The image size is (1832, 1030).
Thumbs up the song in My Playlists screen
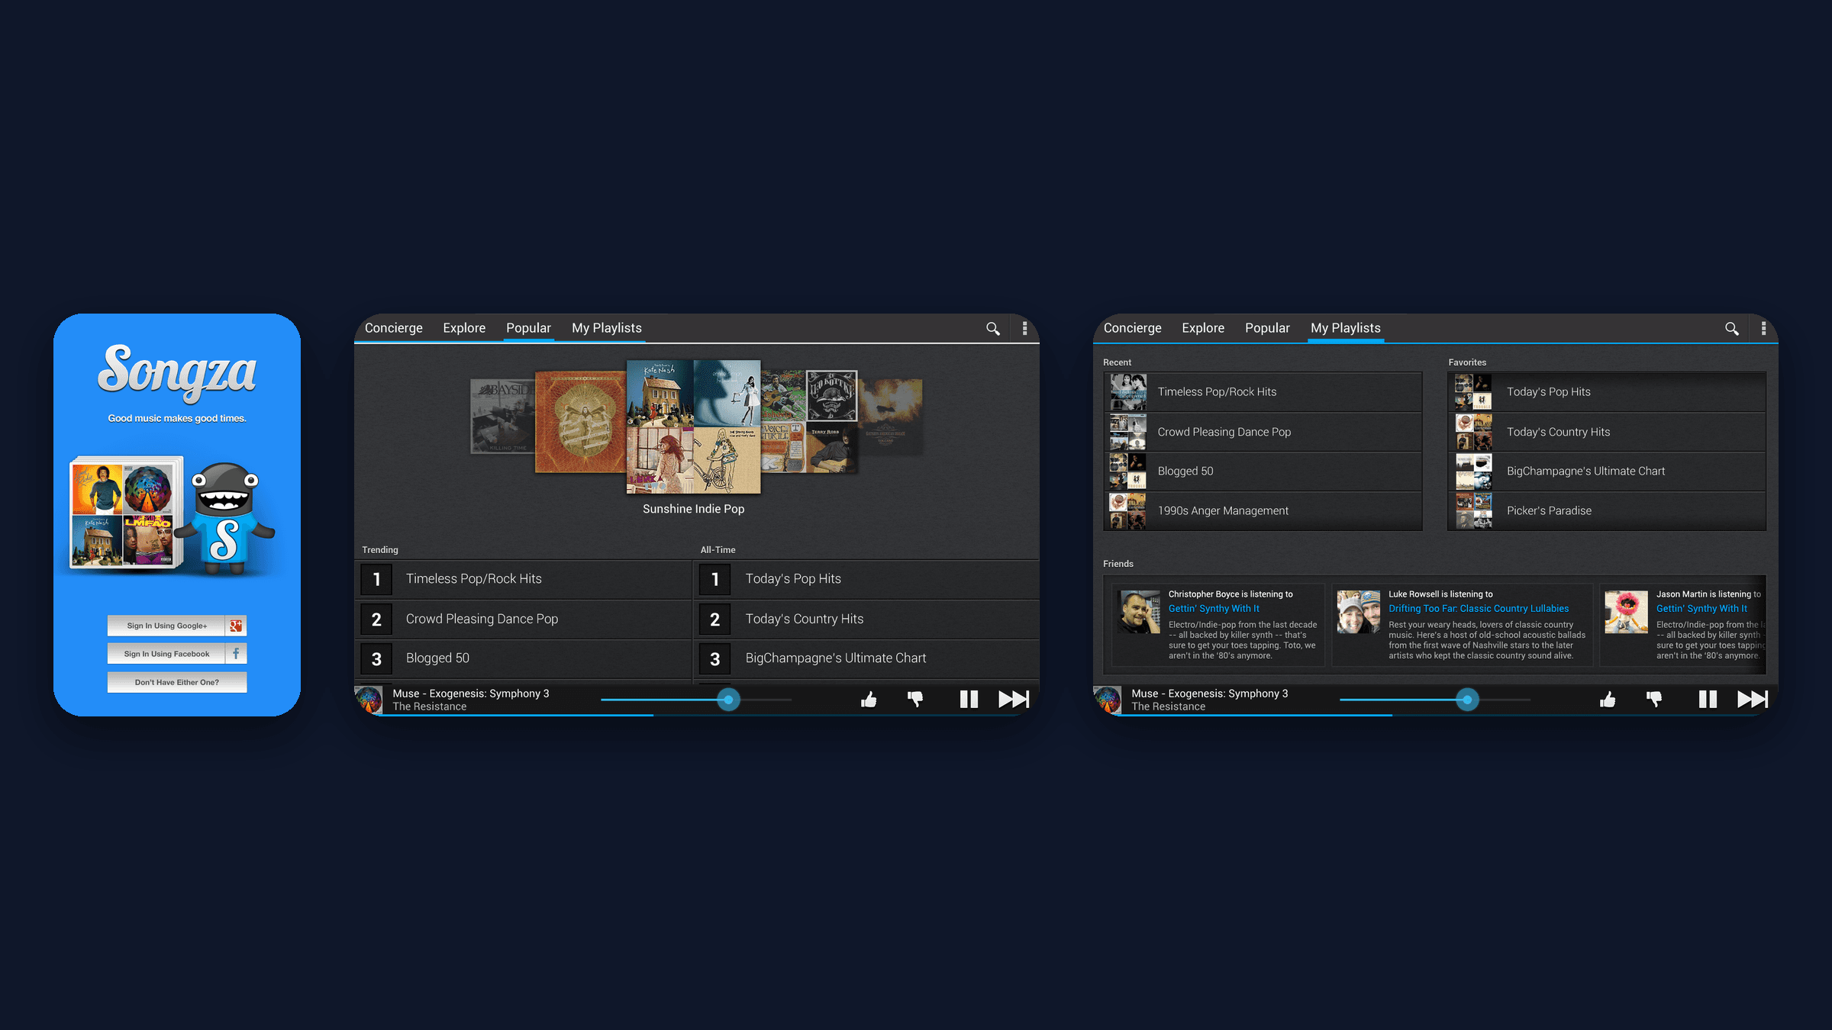(1608, 700)
